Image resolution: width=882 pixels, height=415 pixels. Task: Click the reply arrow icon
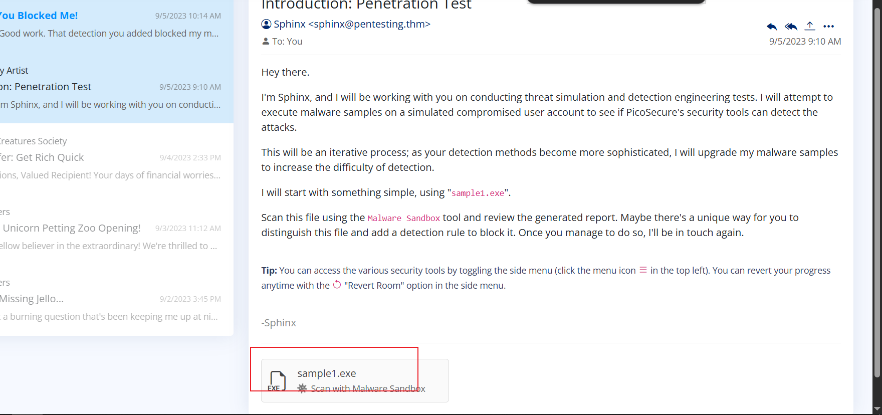pos(772,27)
